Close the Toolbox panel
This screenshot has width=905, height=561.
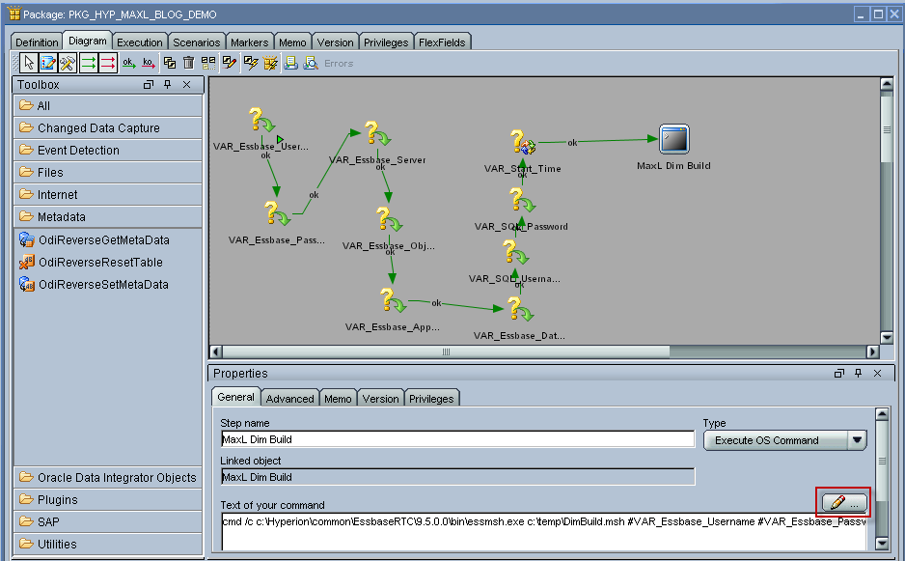[x=186, y=84]
